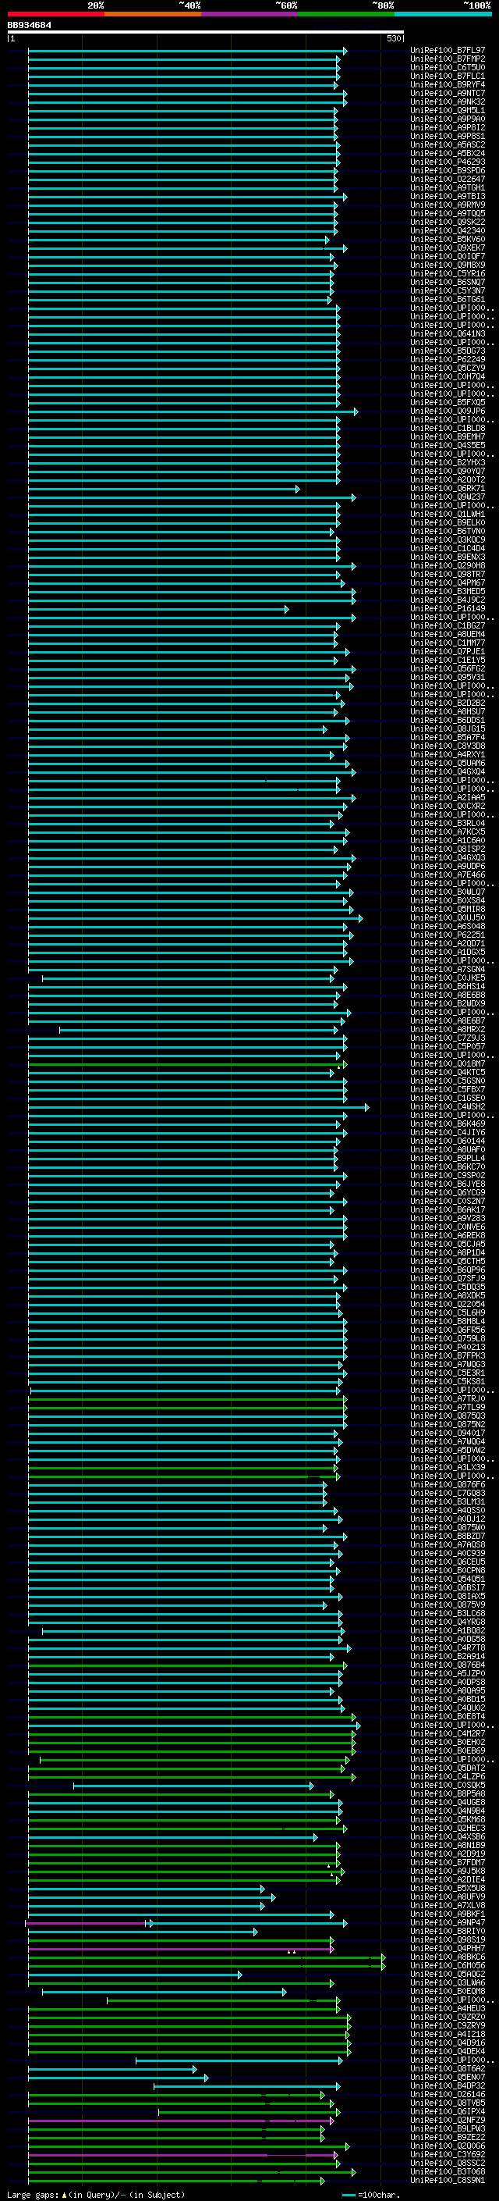Click the UniRef100_P46293 hit label
Viewport: 499px width, 2201px height.
(448, 162)
